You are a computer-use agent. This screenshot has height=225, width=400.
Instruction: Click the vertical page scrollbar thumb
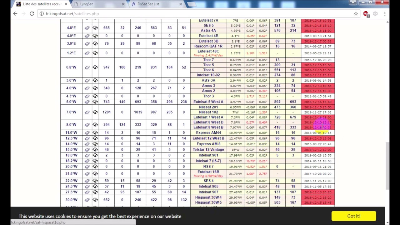(387, 166)
